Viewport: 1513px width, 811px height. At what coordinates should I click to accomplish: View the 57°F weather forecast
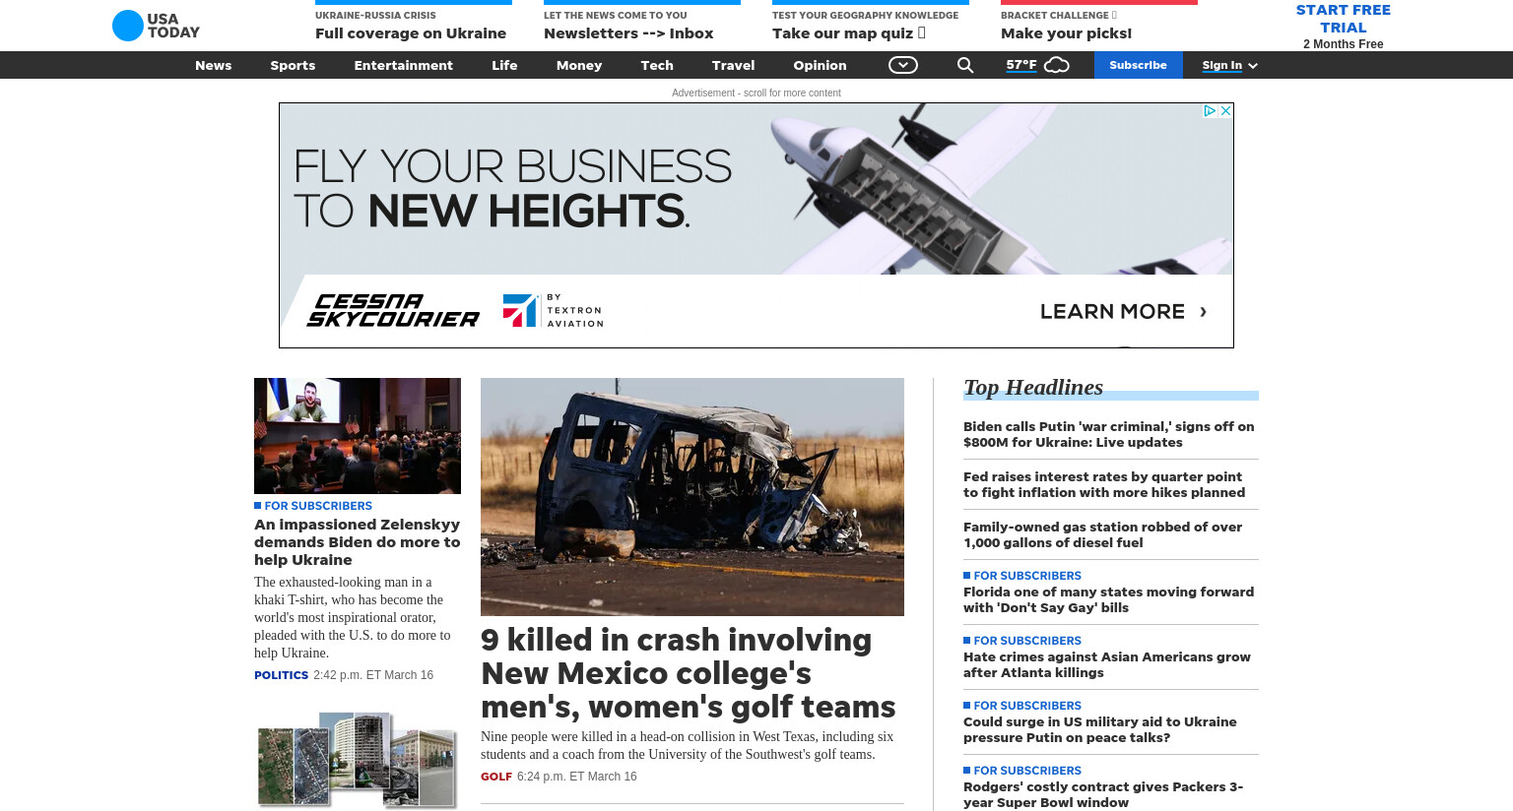[1021, 65]
